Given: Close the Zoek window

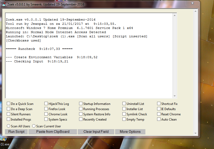Looking at the screenshot, I should pos(192,3).
